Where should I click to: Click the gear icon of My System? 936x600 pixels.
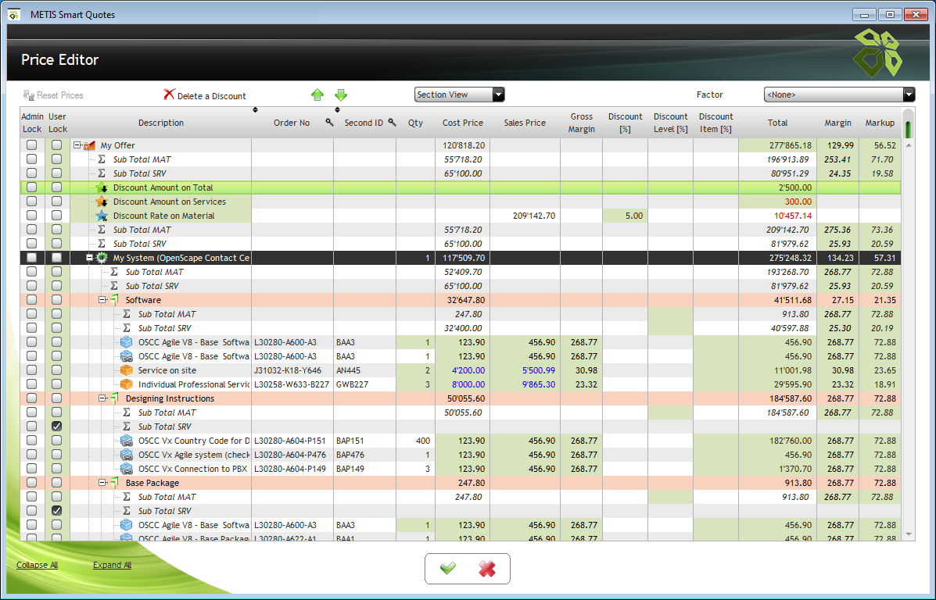pyautogui.click(x=102, y=258)
